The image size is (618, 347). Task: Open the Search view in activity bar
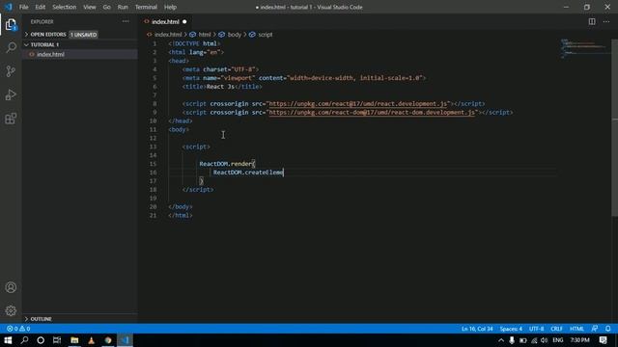(11, 48)
